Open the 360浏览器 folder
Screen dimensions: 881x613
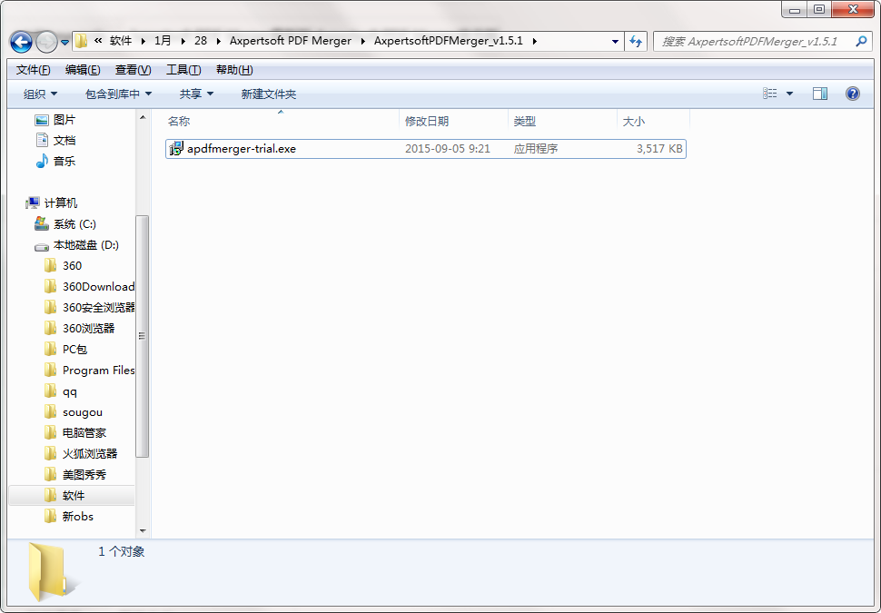79,328
